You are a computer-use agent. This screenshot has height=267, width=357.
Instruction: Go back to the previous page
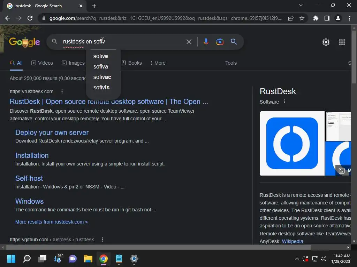pyautogui.click(x=8, y=18)
